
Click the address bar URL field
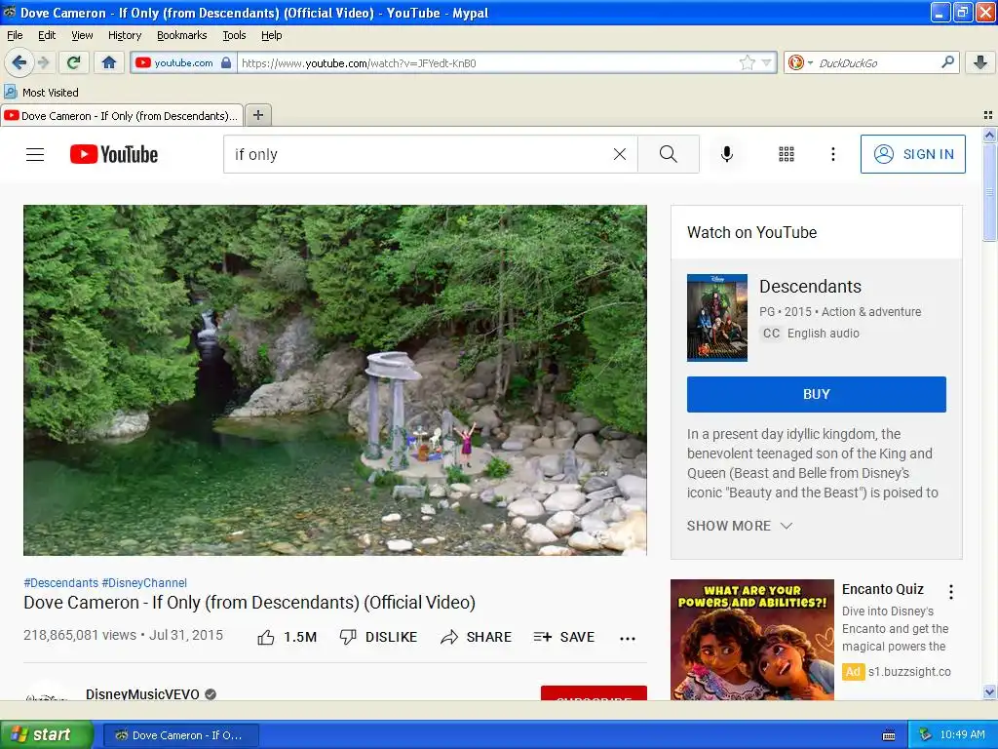coord(487,62)
